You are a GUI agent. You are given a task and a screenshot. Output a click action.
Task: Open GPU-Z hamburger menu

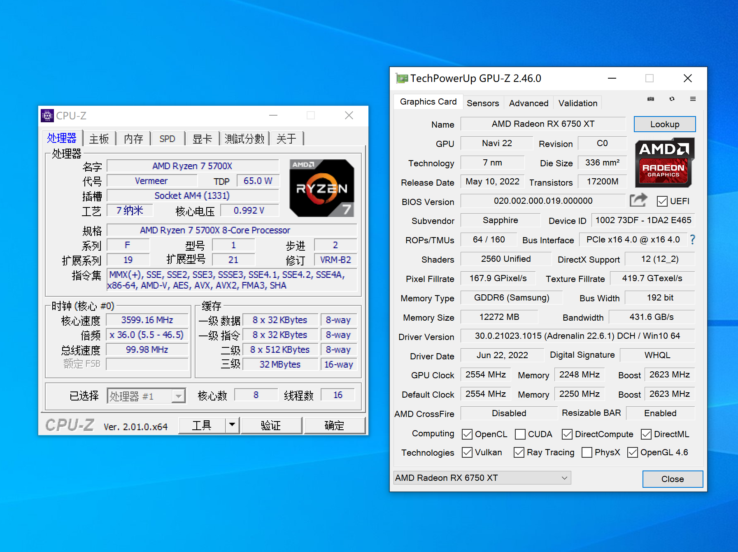coord(693,99)
